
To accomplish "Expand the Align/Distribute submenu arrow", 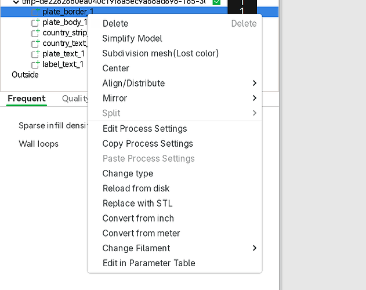I will [255, 83].
